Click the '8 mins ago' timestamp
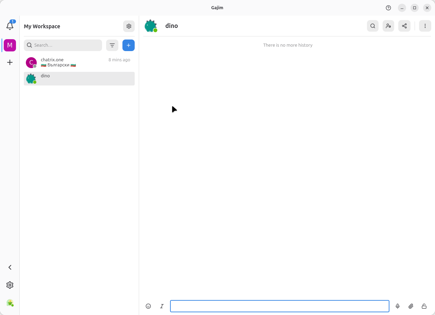The width and height of the screenshot is (435, 315). tap(119, 60)
